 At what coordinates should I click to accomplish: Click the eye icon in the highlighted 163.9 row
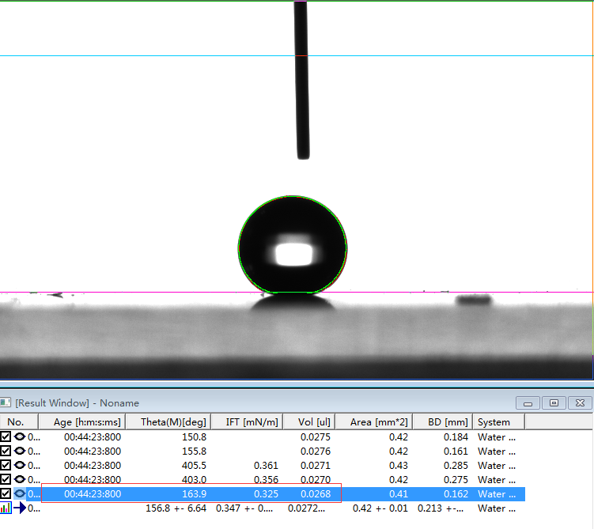[20, 493]
